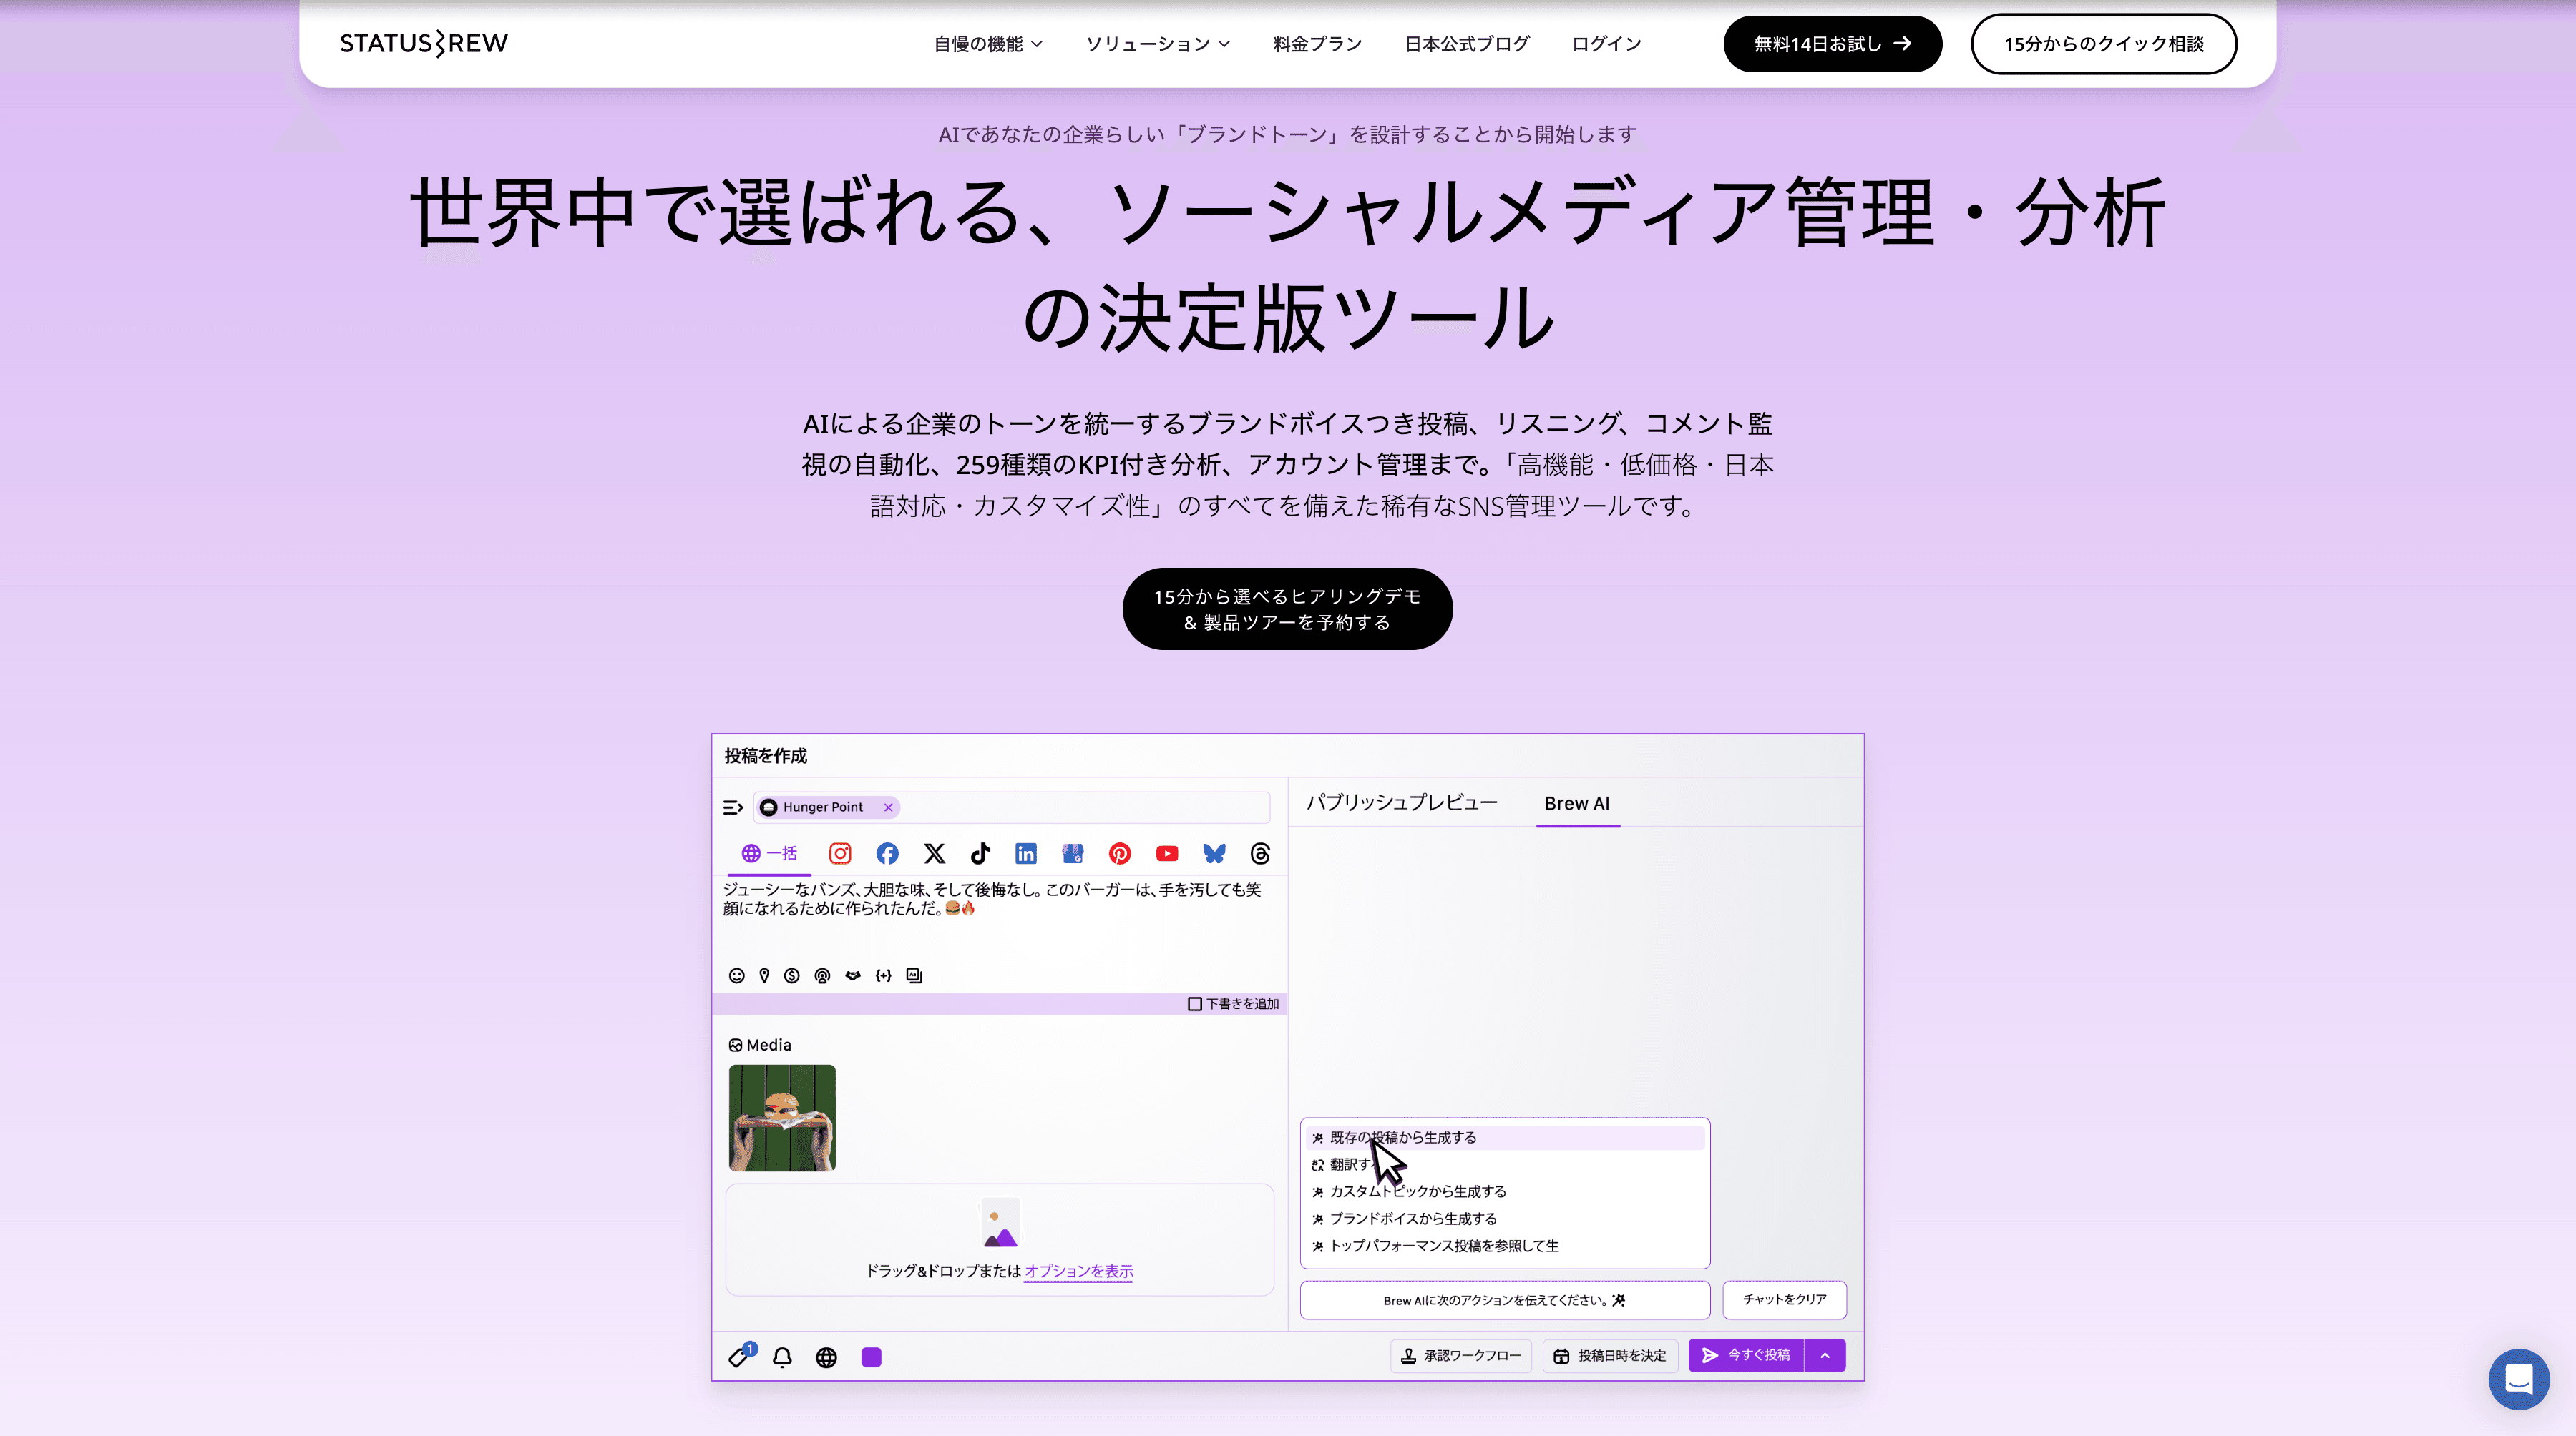Screen dimensions: 2576x1436
Task: Click the purple color square
Action: tap(871, 1356)
